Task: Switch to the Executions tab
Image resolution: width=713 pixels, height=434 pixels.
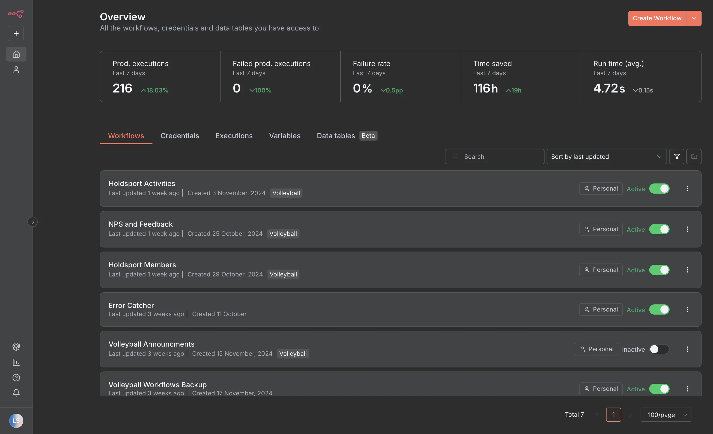Action: coord(234,136)
